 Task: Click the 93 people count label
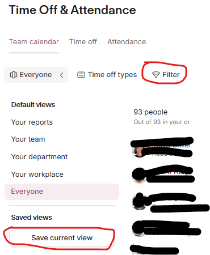tap(150, 112)
